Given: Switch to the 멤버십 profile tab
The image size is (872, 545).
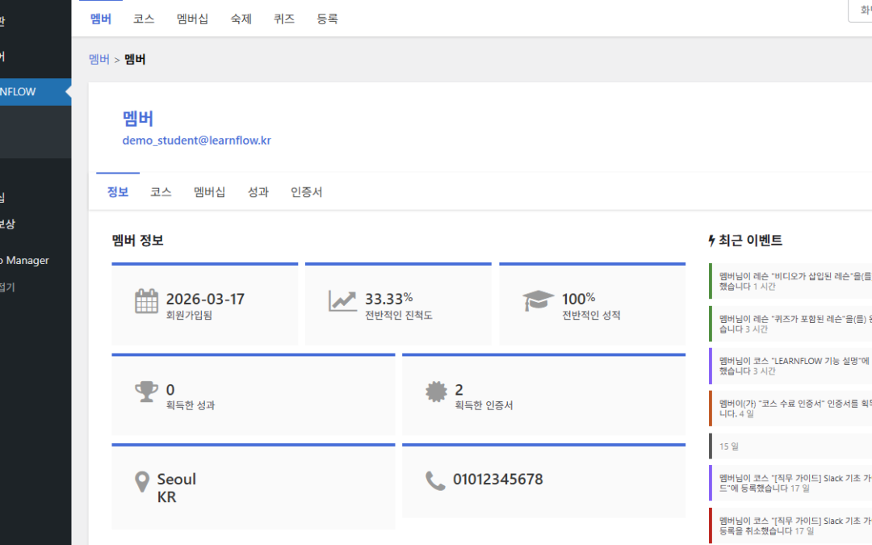Looking at the screenshot, I should pyautogui.click(x=210, y=192).
